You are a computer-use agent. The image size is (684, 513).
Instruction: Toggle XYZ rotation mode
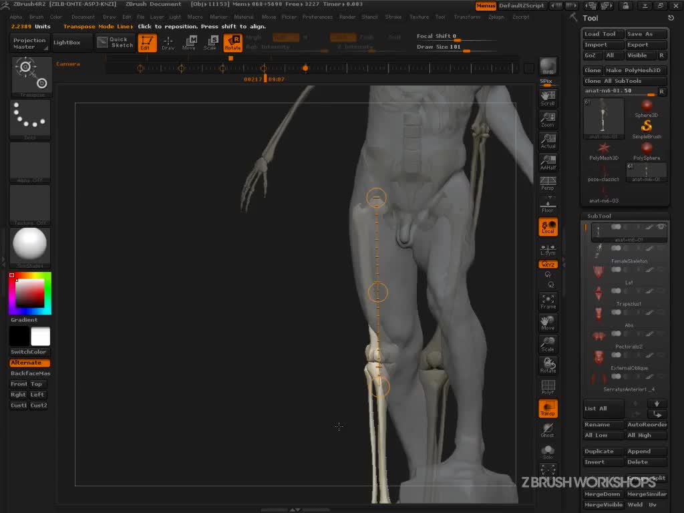click(548, 265)
